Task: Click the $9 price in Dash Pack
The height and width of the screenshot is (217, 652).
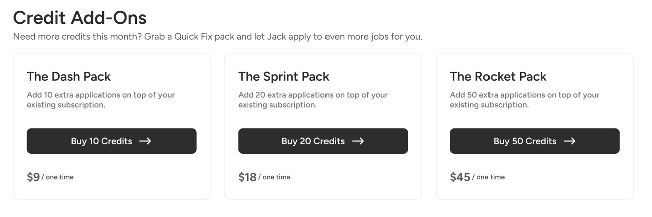Action: click(33, 177)
